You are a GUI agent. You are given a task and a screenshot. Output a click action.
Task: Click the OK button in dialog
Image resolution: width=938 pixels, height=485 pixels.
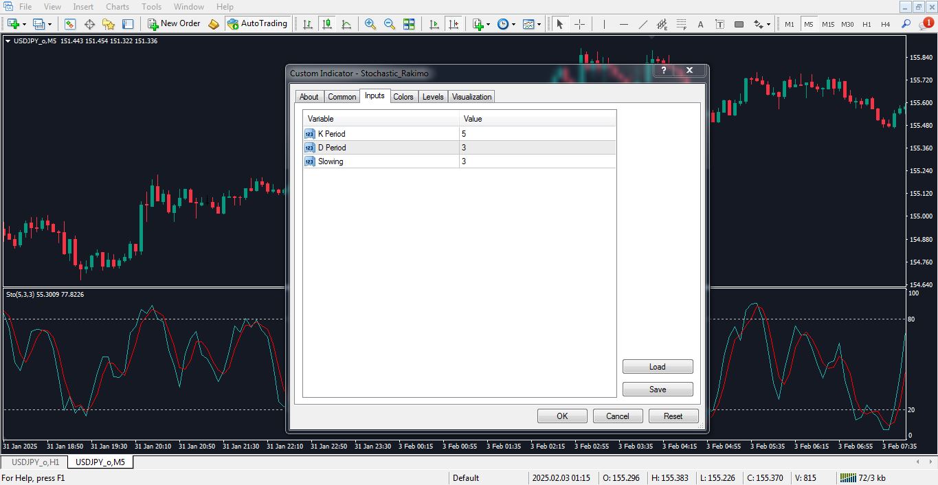[562, 416]
